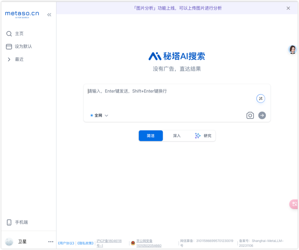Select the 全网 search scope radio button
The height and width of the screenshot is (250, 299).
point(92,115)
